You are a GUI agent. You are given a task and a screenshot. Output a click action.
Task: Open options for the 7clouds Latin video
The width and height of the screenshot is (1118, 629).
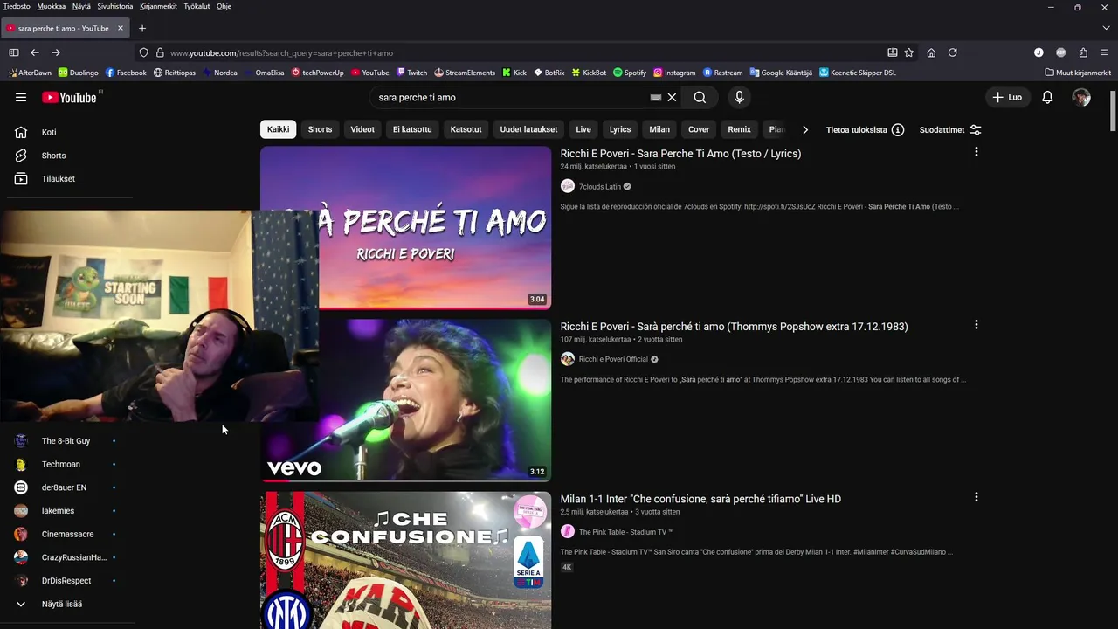[976, 152]
